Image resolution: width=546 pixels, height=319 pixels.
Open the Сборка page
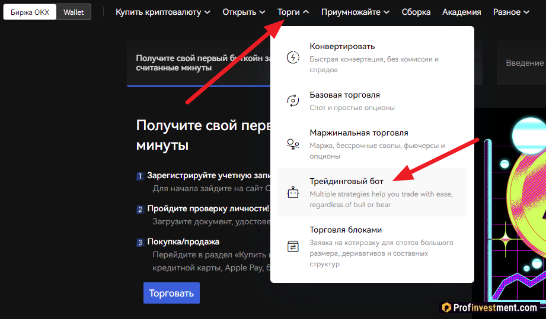(416, 12)
